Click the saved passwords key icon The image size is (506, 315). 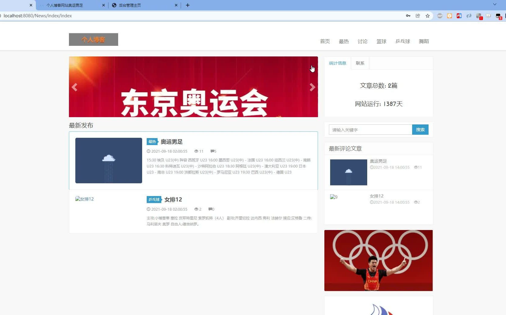pos(408,16)
